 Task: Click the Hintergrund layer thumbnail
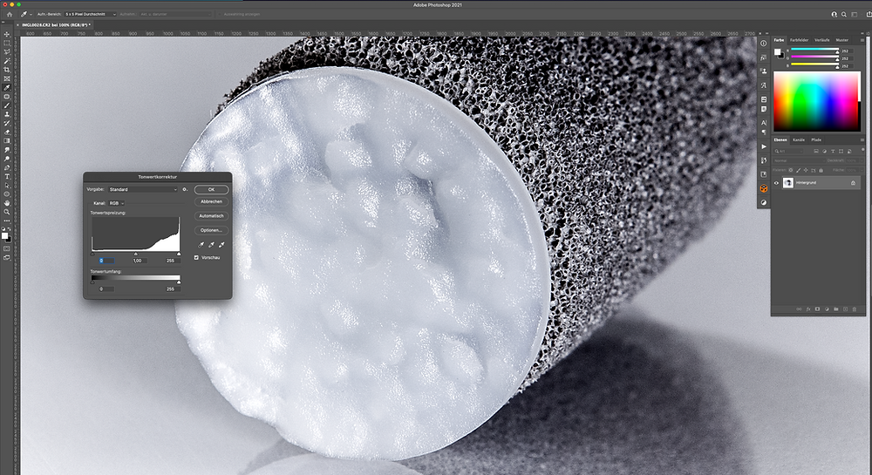pos(787,183)
